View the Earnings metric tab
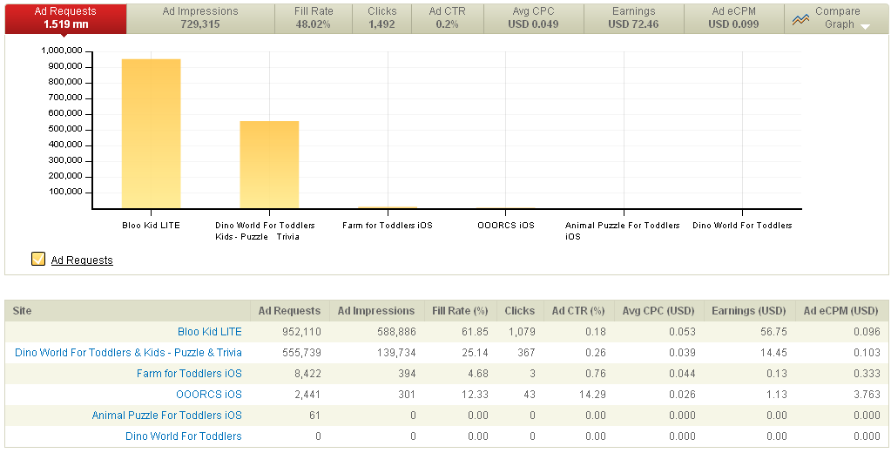Image resolution: width=891 pixels, height=453 pixels. click(x=633, y=17)
